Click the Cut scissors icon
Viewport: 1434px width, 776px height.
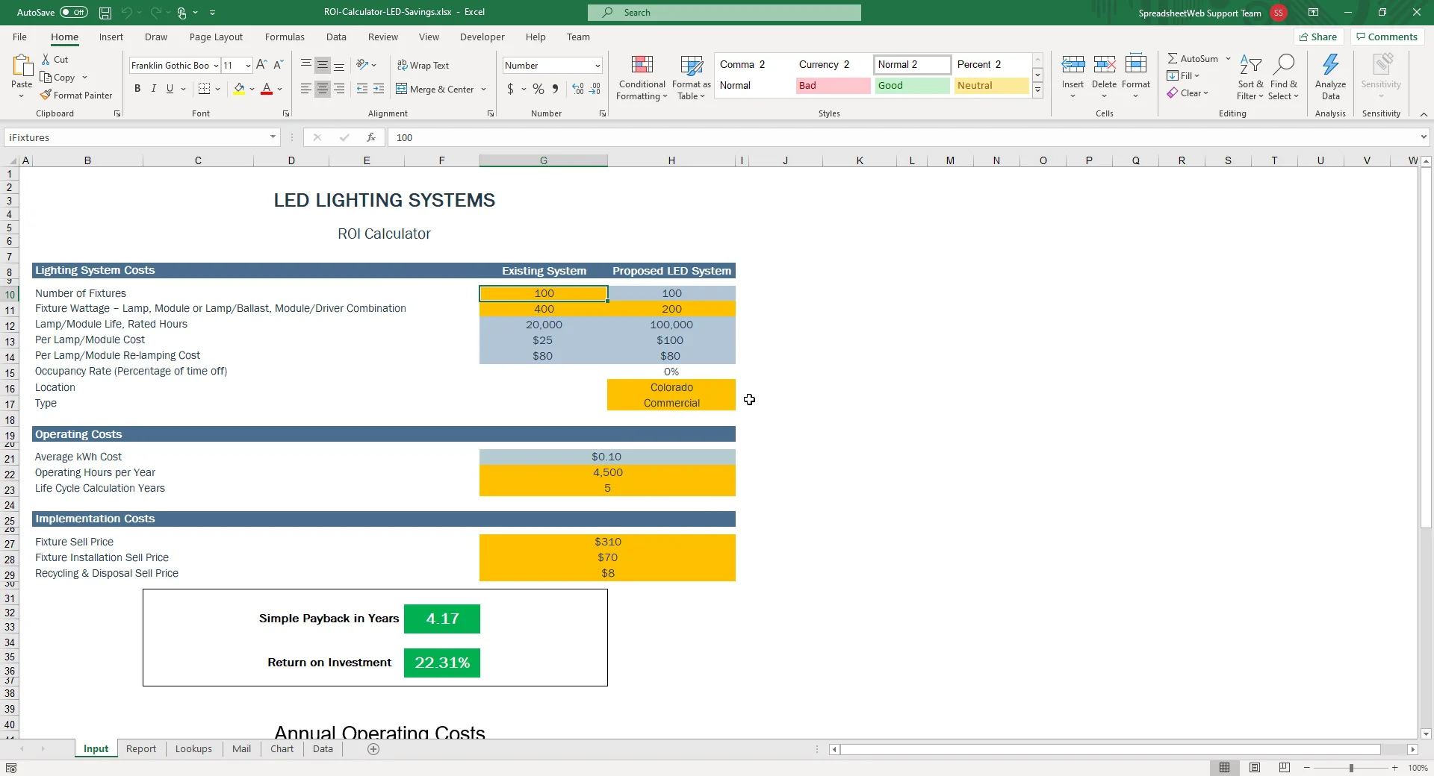[46, 60]
